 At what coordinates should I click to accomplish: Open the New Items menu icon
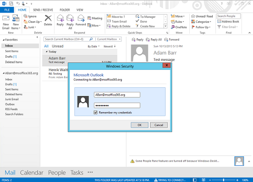coord(16,18)
